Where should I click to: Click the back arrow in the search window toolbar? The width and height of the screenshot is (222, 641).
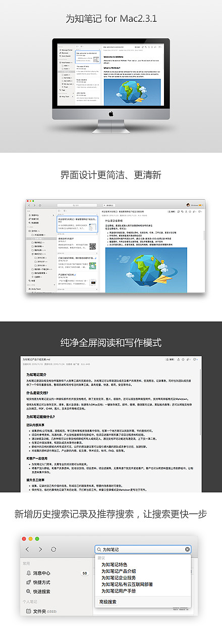tap(28, 549)
